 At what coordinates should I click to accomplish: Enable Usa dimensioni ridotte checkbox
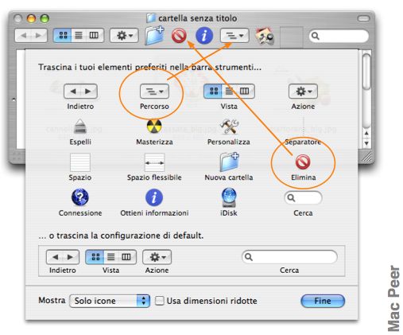[159, 301]
